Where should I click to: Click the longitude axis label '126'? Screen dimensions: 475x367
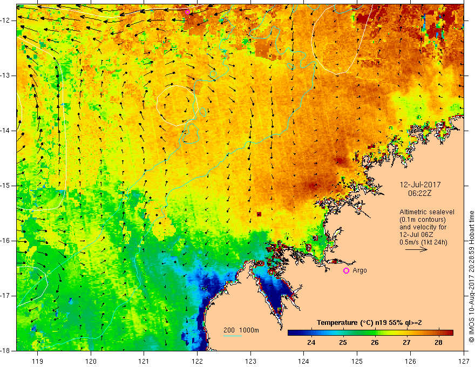point(410,361)
